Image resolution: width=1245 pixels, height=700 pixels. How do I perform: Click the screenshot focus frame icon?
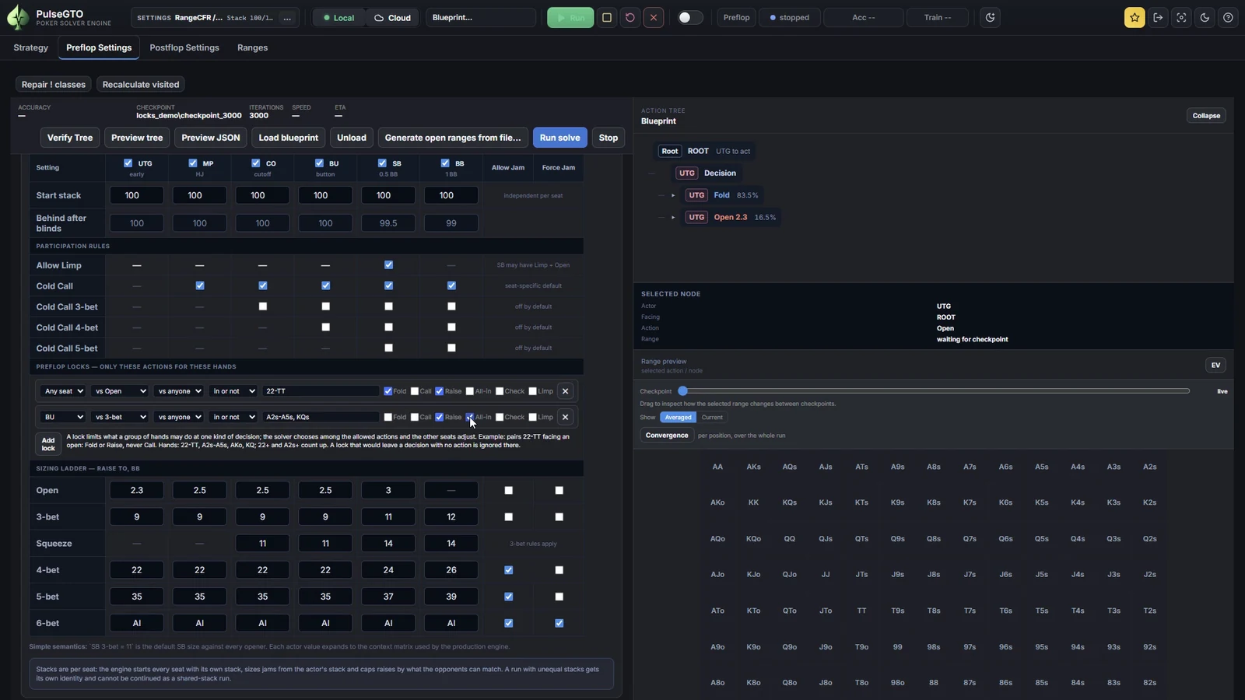click(x=1181, y=17)
